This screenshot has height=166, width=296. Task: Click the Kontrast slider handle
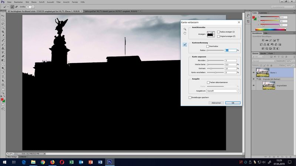(212, 69)
